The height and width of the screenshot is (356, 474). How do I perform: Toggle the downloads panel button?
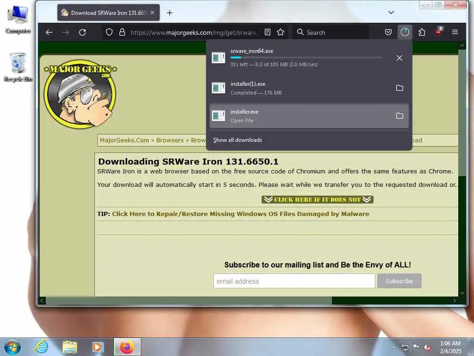[x=405, y=32]
